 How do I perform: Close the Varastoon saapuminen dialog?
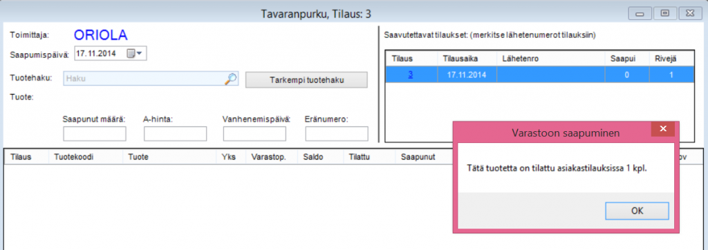click(x=663, y=129)
